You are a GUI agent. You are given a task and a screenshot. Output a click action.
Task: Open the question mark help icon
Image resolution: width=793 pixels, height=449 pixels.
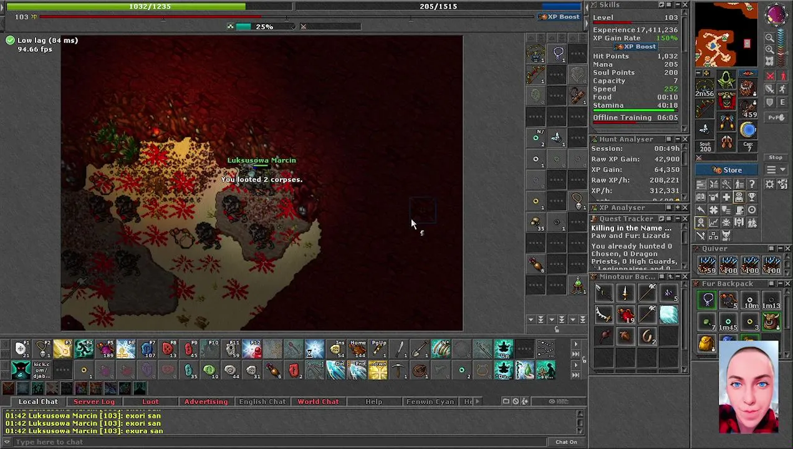click(x=752, y=184)
